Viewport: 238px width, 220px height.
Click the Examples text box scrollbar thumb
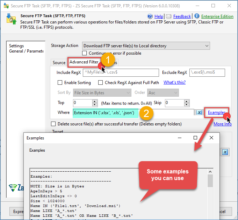coord(210,181)
